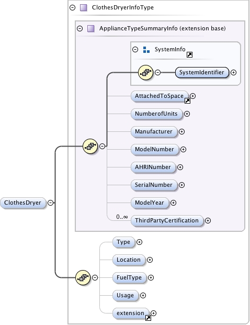250x325 pixels.
Task: Click the 0..∞ cardinality label
Action: [x=122, y=217]
